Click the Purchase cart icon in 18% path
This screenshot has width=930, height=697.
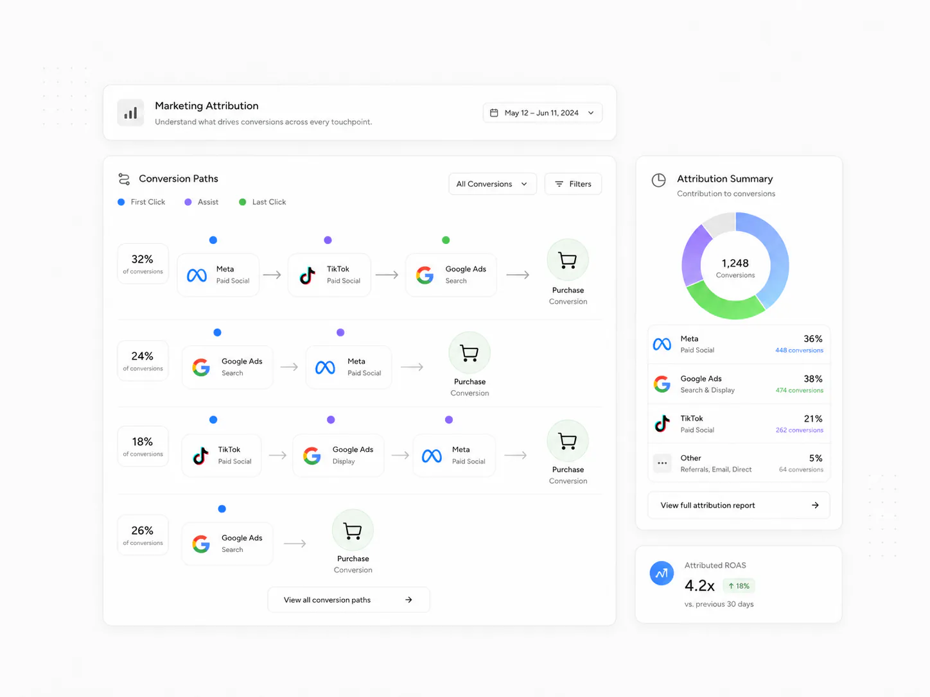coord(568,440)
